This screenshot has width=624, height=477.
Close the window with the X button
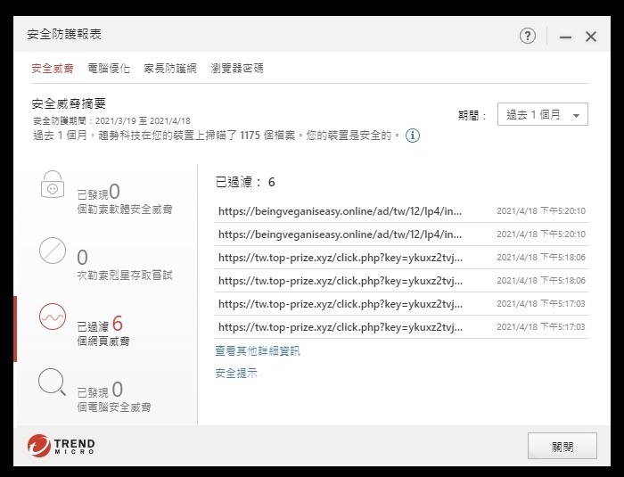coord(591,37)
